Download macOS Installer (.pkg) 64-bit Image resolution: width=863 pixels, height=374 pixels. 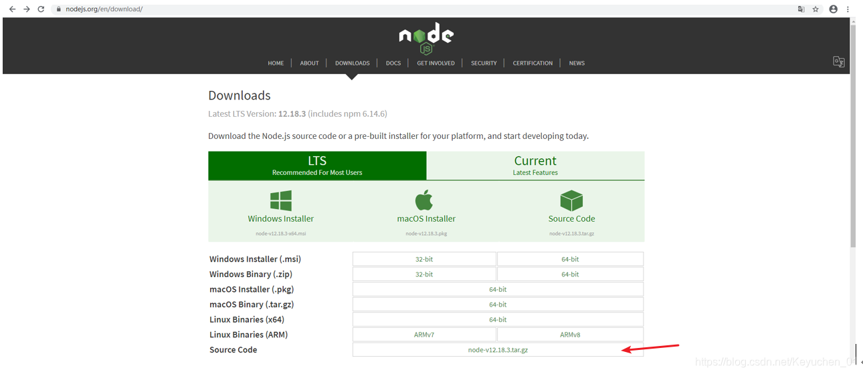pyautogui.click(x=498, y=289)
